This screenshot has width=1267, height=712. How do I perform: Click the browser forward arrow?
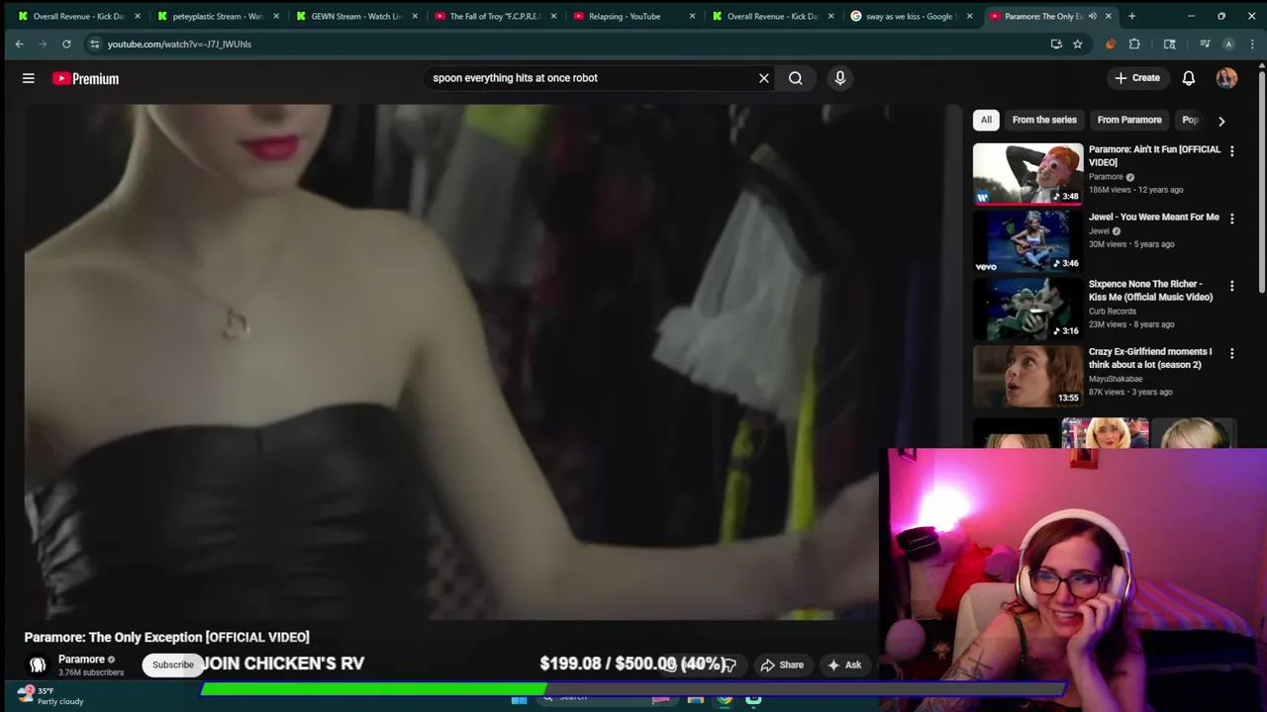(x=43, y=44)
